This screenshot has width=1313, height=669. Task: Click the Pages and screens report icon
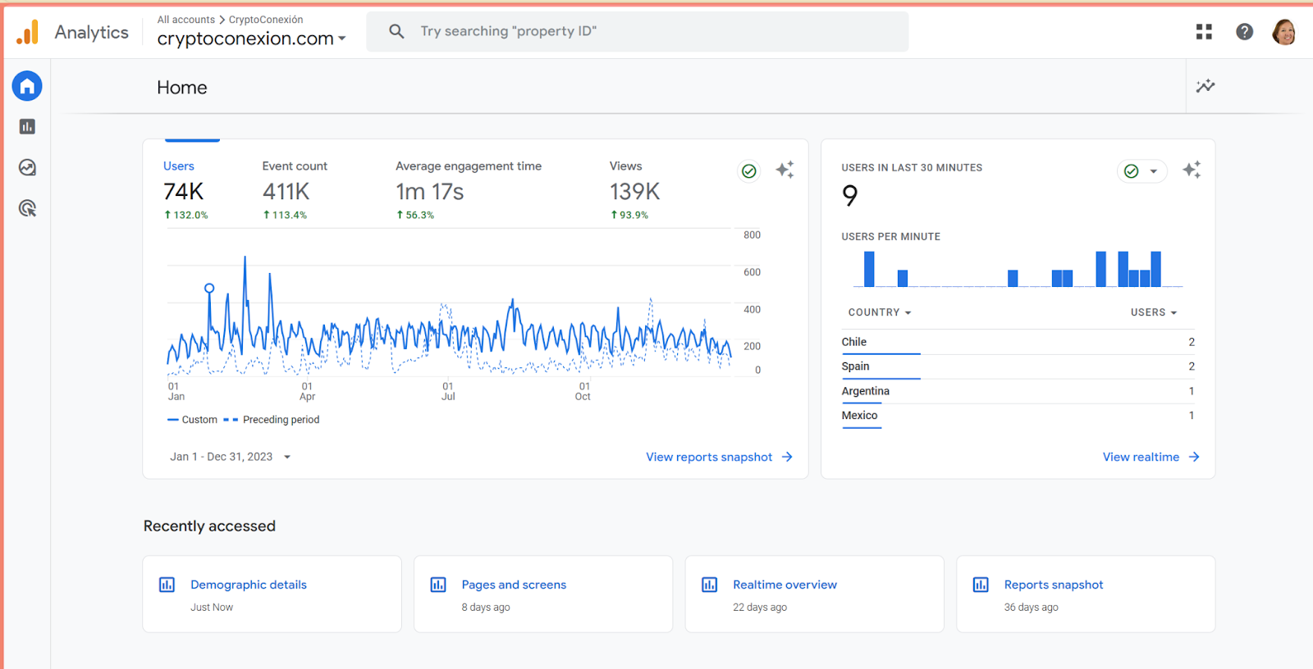point(438,585)
